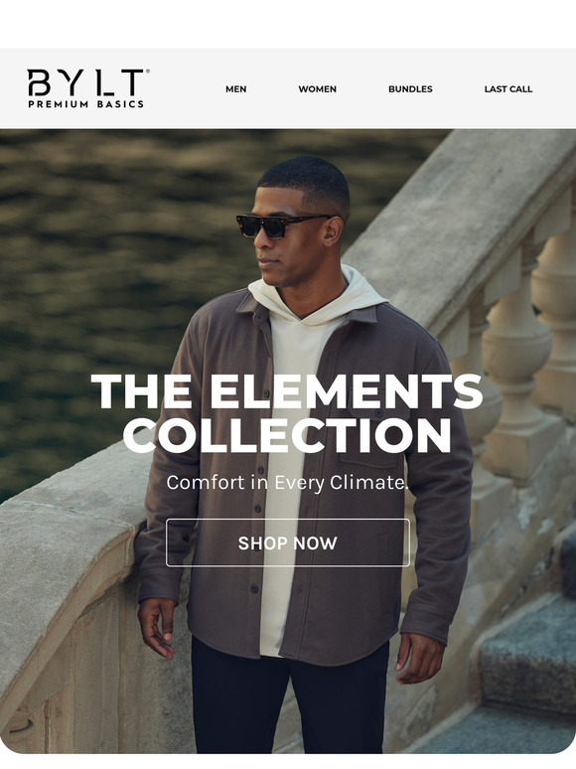This screenshot has height=769, width=576.
Task: Click the stone steps in the hero image
Action: tap(527, 677)
